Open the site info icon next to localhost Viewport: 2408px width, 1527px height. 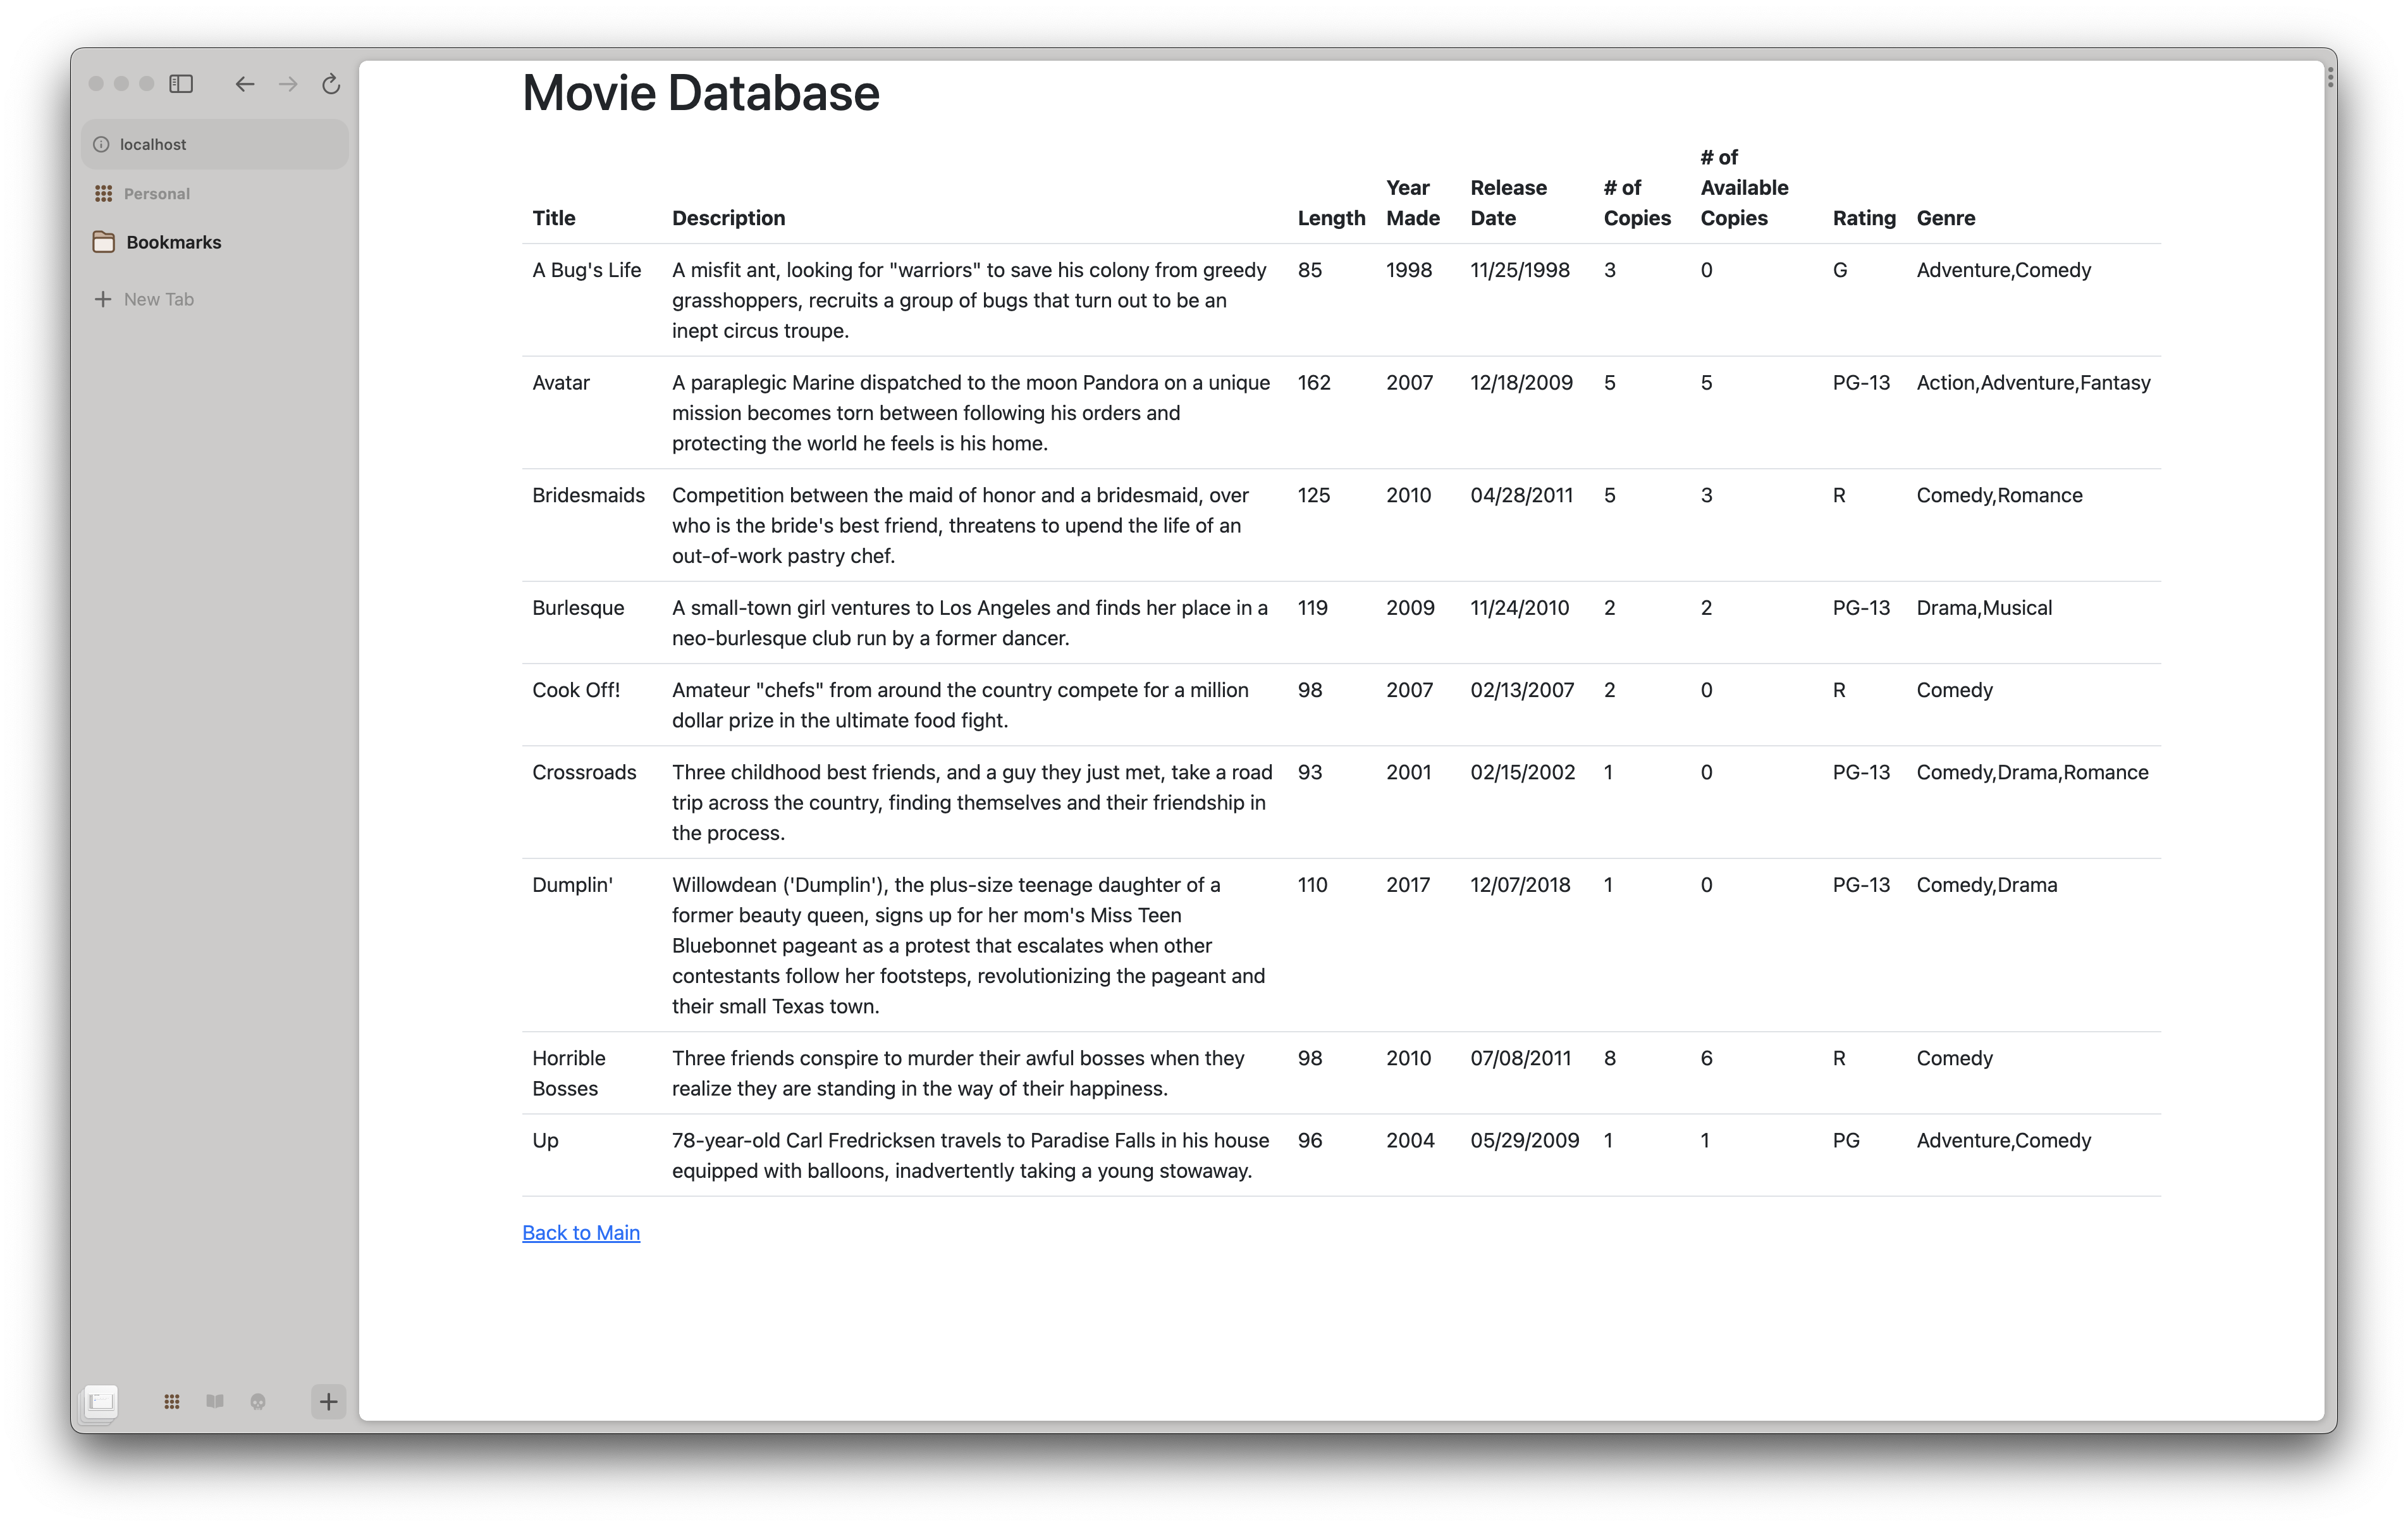pyautogui.click(x=102, y=143)
